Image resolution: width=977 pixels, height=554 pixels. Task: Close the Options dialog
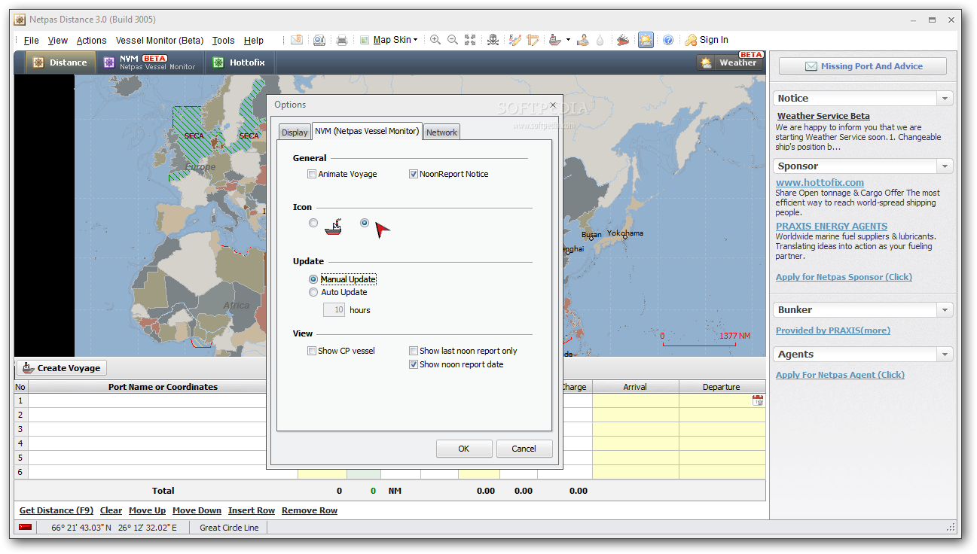pyautogui.click(x=553, y=105)
